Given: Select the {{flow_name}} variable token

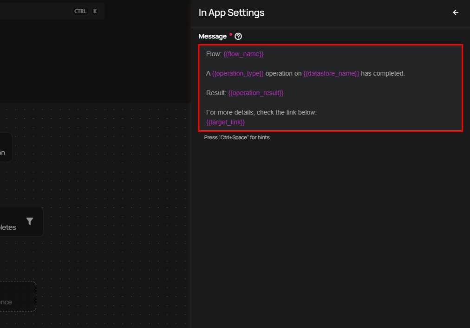Looking at the screenshot, I should [243, 54].
